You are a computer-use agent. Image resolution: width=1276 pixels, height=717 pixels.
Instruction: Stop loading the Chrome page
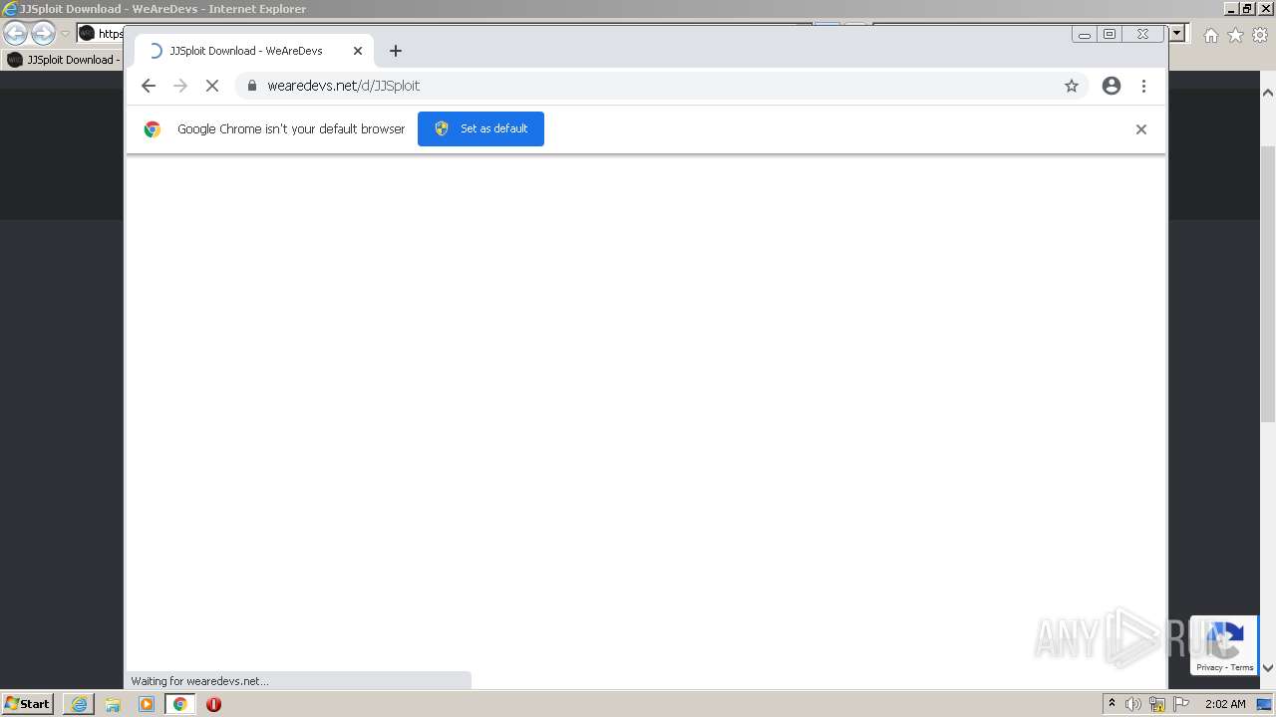pyautogui.click(x=212, y=86)
